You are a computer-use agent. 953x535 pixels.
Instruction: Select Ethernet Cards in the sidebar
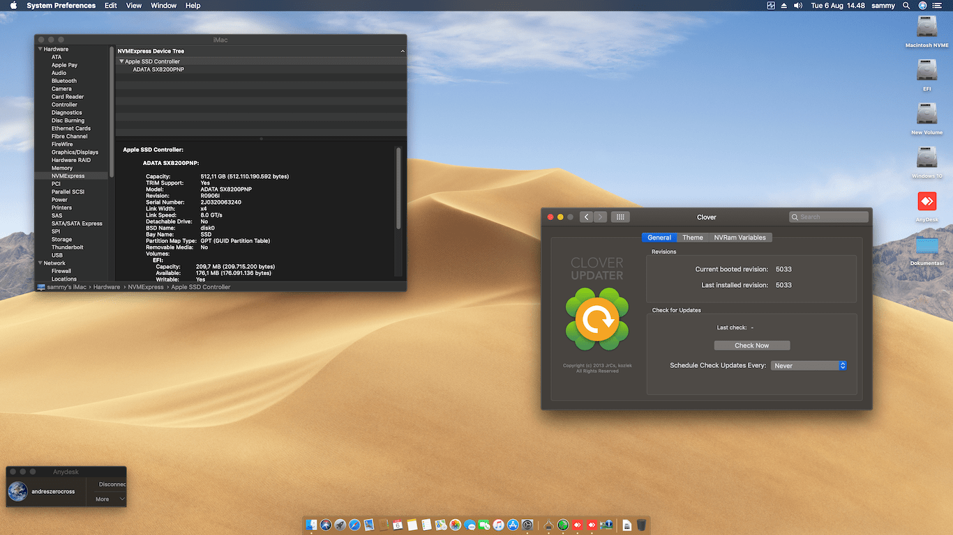(x=71, y=128)
